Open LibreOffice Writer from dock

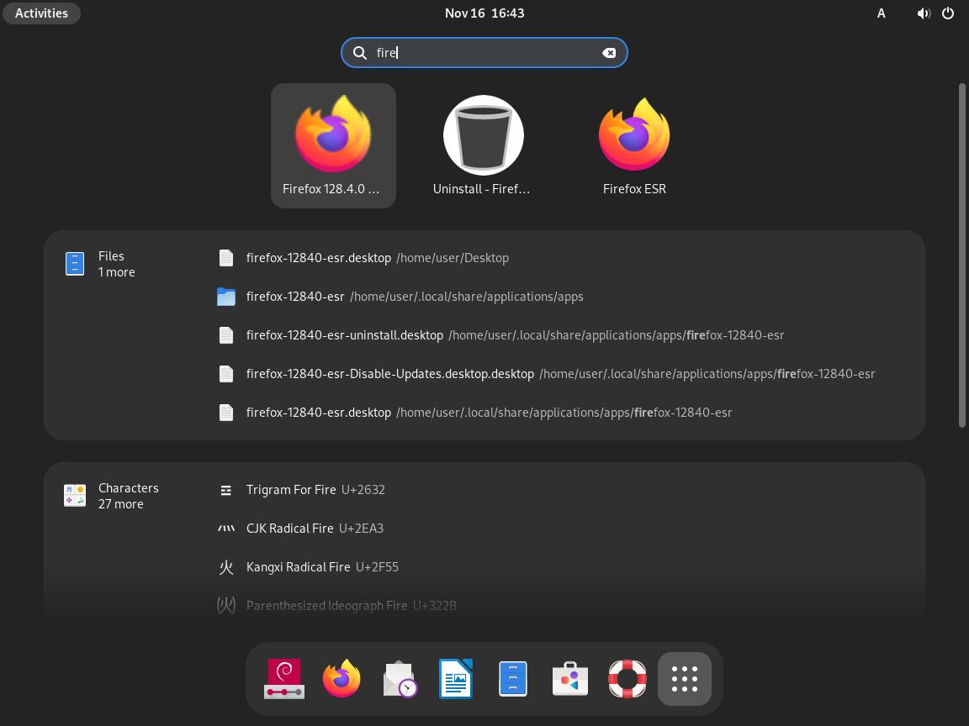pyautogui.click(x=456, y=678)
